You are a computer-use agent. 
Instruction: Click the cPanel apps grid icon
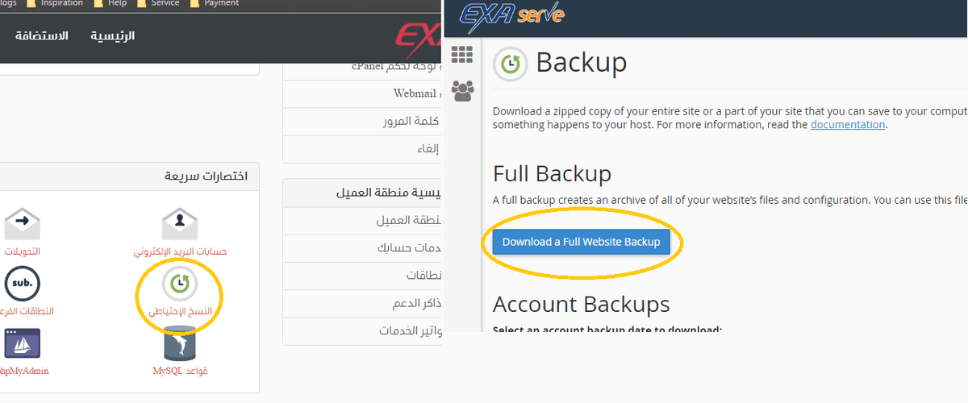pyautogui.click(x=461, y=55)
